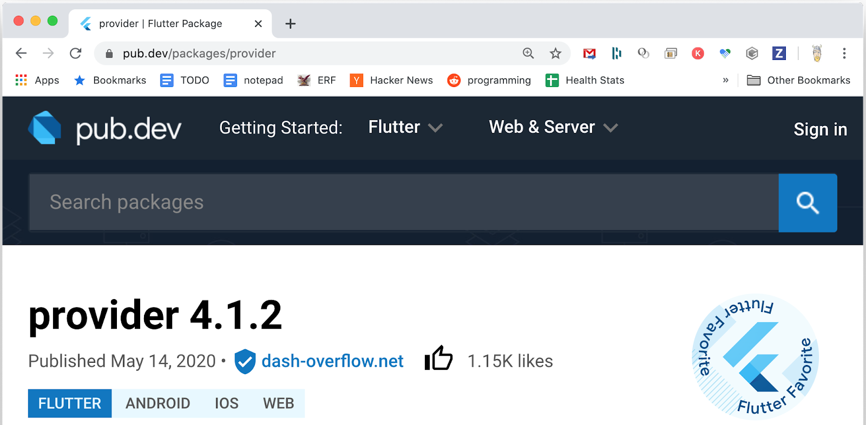
Task: Expand the Web & Server dropdown
Action: coord(553,127)
